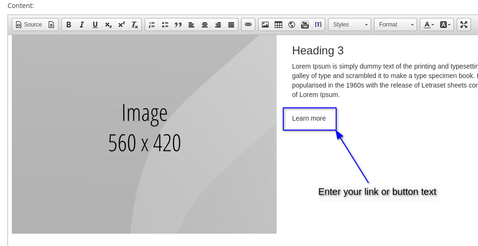This screenshot has height=246, width=478.
Task: Open the Templates document icon
Action: pyautogui.click(x=52, y=25)
